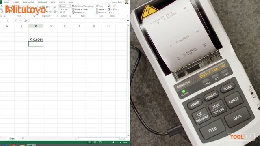This screenshot has height=146, width=260.
Task: Open the Insert cells dropdown
Action: (101, 6)
